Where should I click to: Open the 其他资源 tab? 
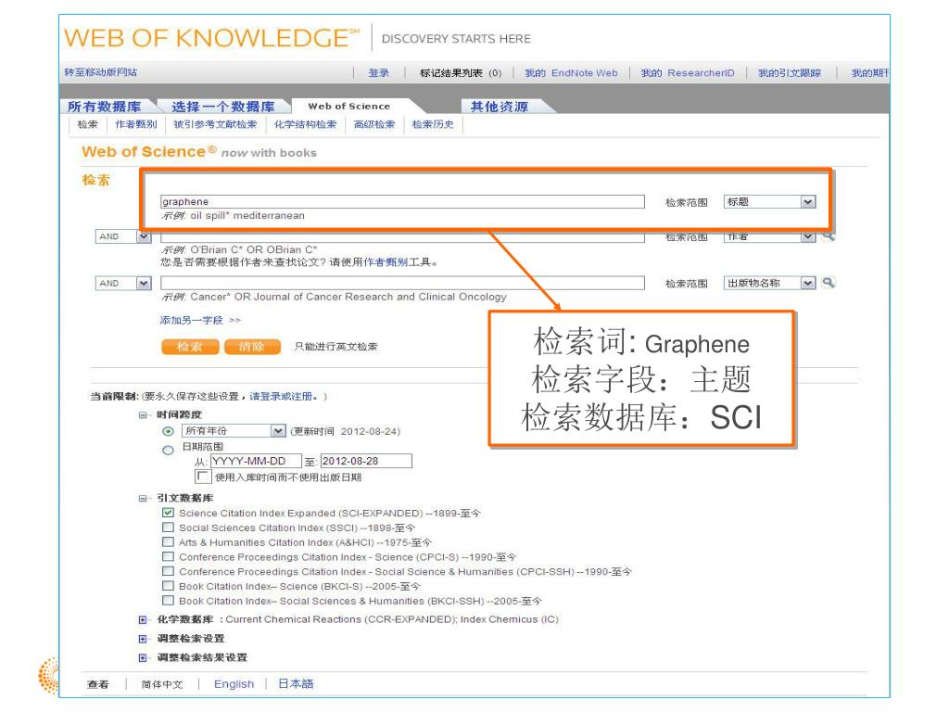click(x=500, y=107)
